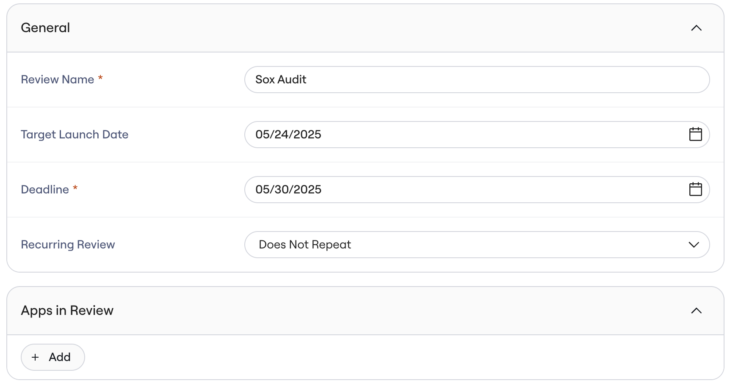The height and width of the screenshot is (386, 730).
Task: Click the Review Name label
Action: pos(58,80)
